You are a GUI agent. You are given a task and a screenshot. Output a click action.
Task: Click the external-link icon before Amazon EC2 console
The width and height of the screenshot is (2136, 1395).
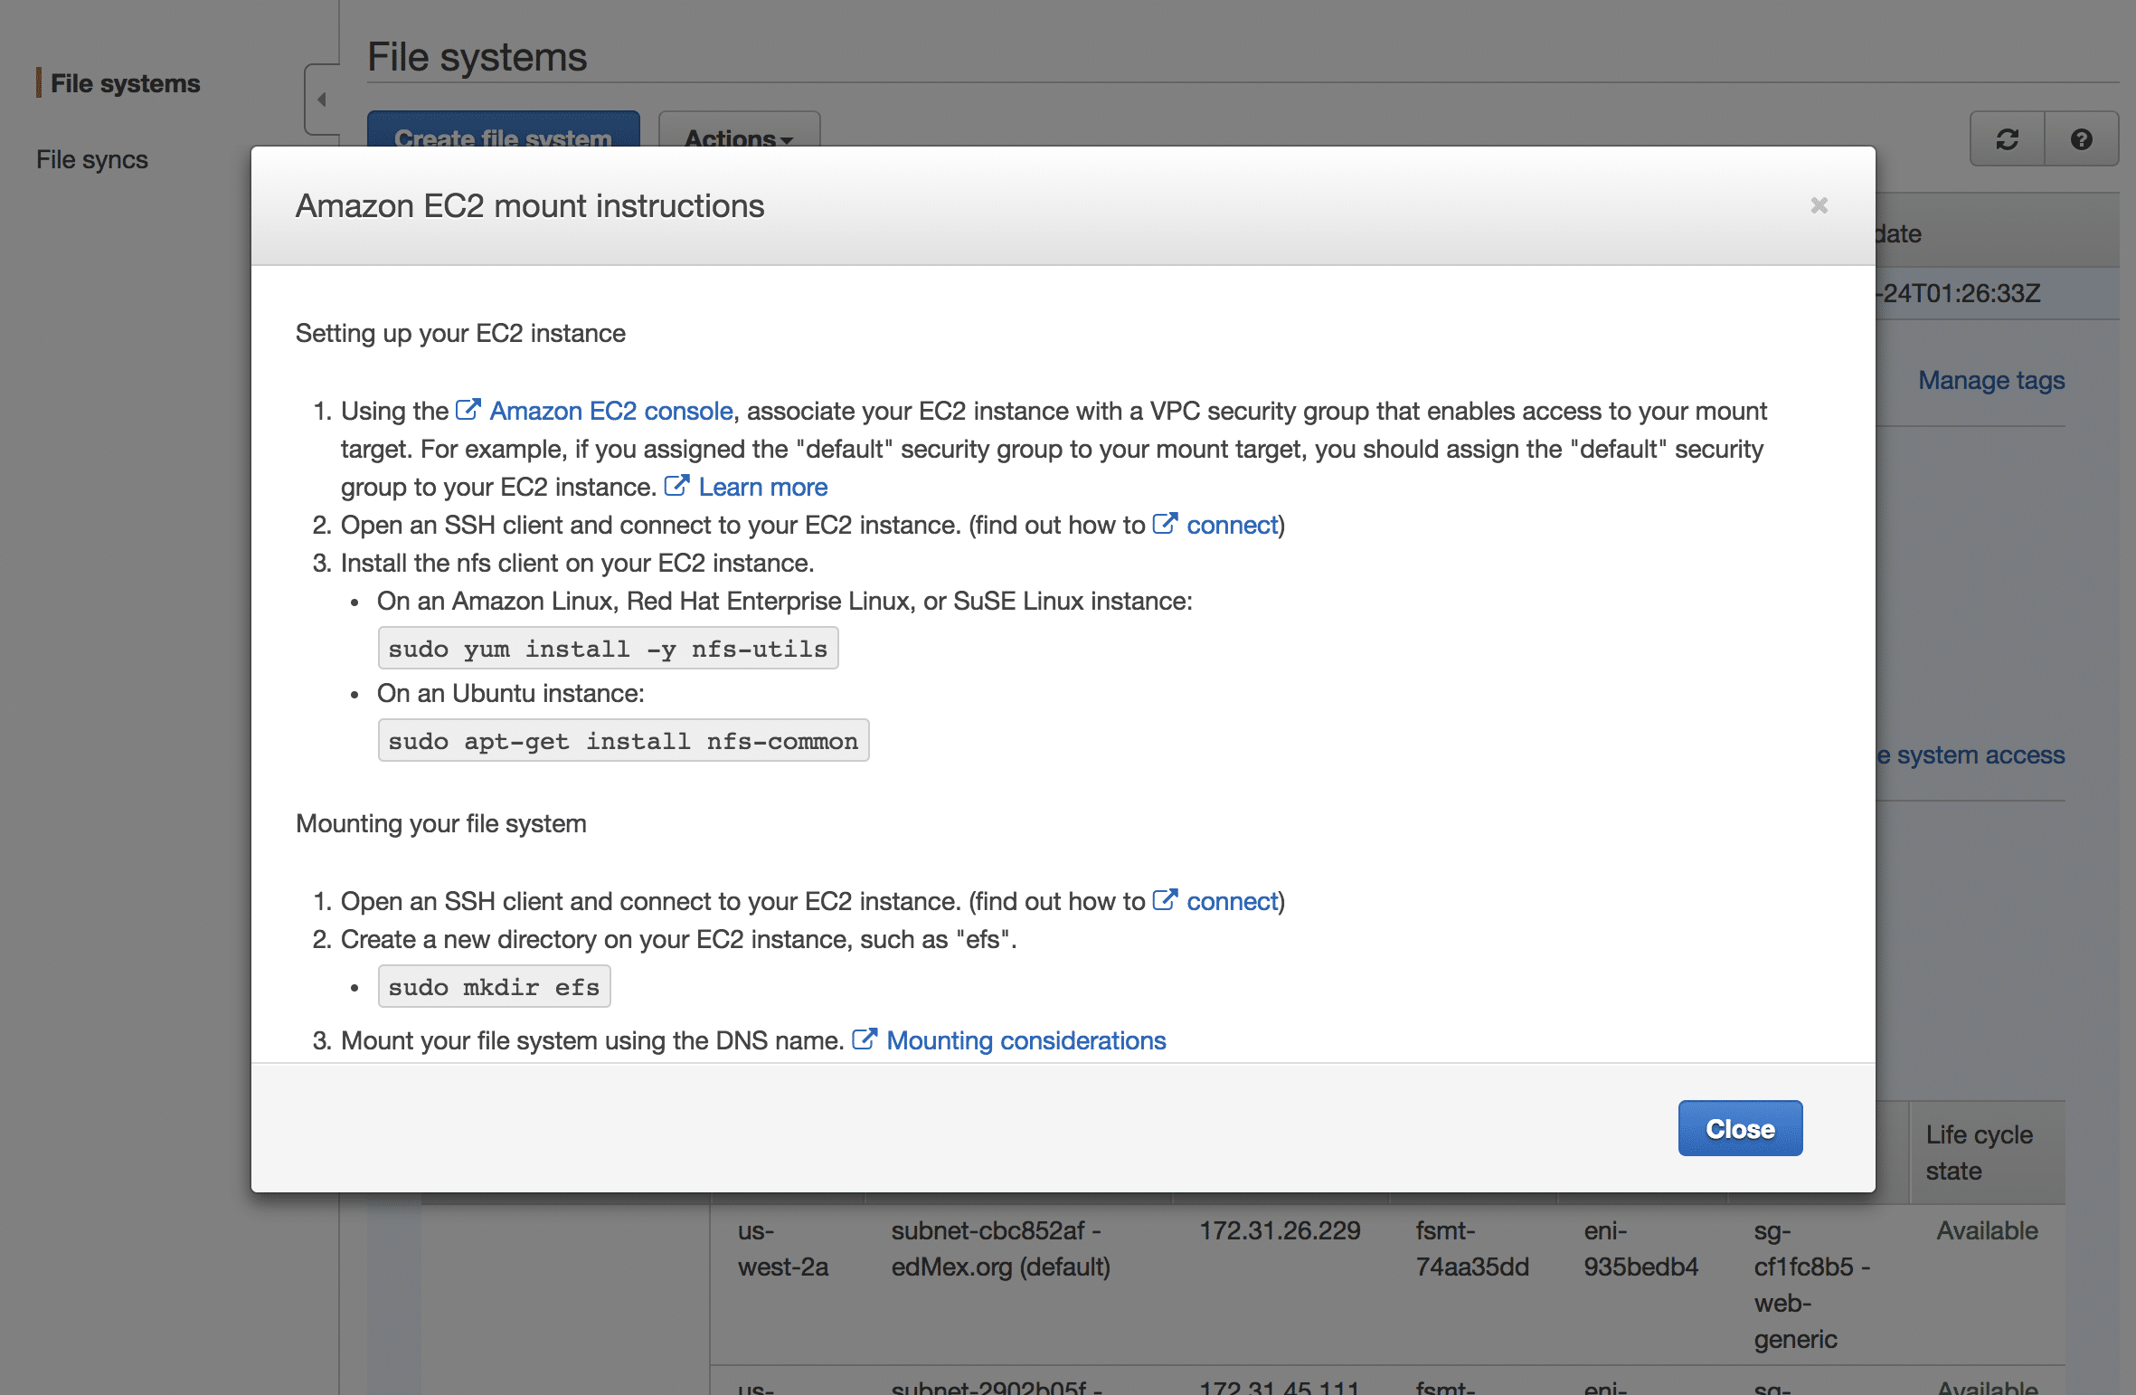(x=468, y=410)
